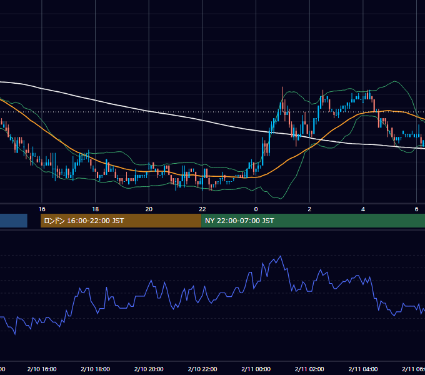Click the 4 hour label on the price chart axis
Screen dimensions: 425x375
pos(363,209)
